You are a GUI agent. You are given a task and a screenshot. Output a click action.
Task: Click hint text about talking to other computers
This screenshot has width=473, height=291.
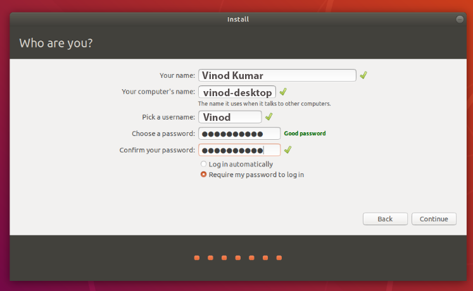(264, 104)
